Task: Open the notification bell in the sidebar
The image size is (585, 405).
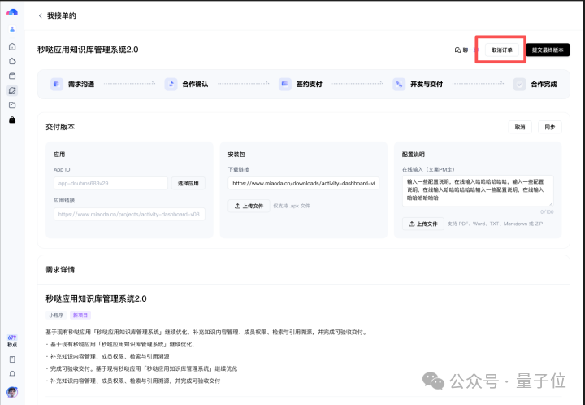Action: coord(12,374)
